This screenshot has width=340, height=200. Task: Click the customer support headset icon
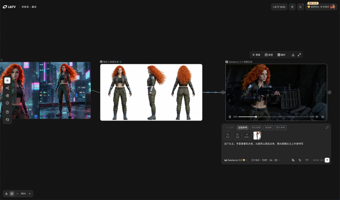click(x=7, y=120)
